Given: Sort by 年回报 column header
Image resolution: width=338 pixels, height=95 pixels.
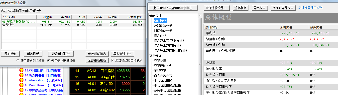Looking at the screenshot, I should tap(63, 17).
